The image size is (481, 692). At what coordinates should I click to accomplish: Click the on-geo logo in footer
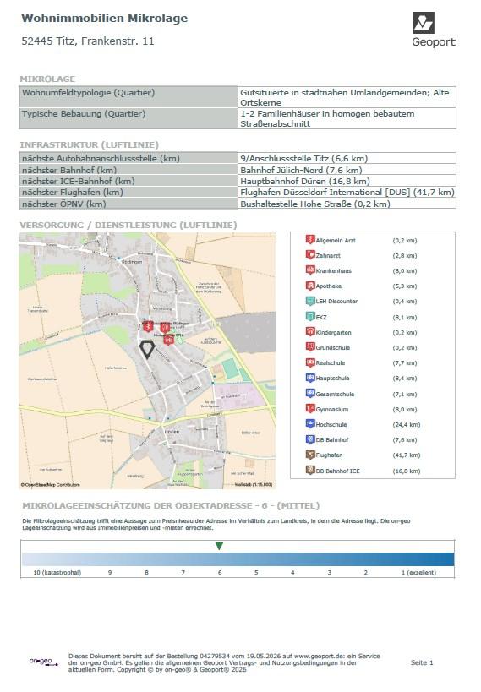point(43,662)
